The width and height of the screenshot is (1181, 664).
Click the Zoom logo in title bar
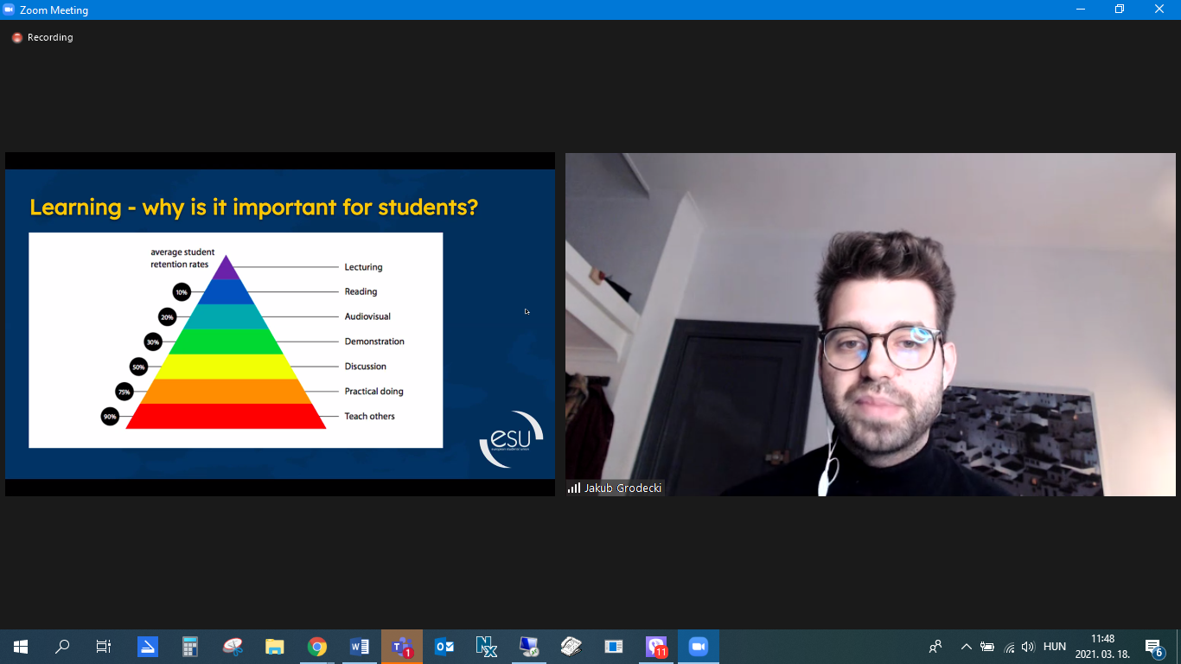pyautogui.click(x=10, y=10)
